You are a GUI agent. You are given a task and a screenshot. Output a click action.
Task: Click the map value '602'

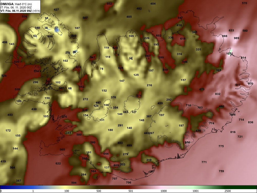click(x=159, y=36)
